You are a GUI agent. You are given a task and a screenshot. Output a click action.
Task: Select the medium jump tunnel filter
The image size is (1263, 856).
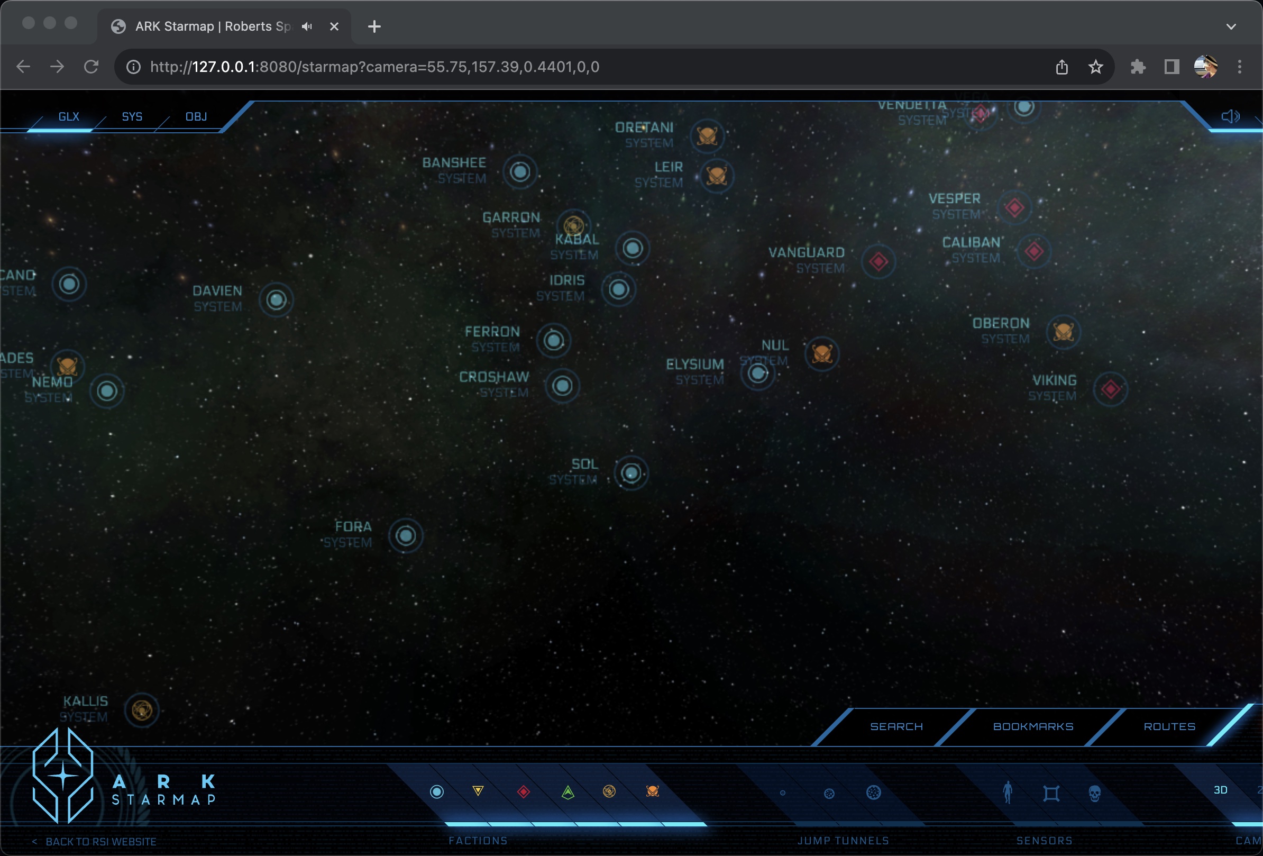tap(829, 794)
